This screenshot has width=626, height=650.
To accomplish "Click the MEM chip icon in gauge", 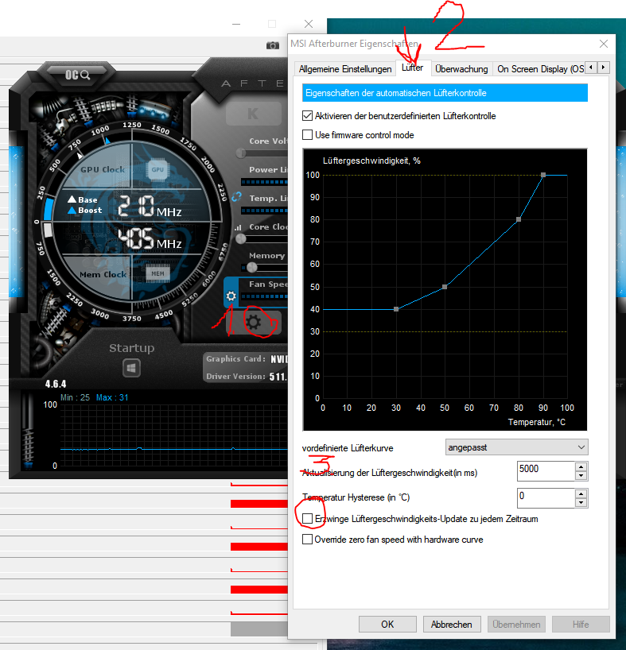I will coord(157,273).
